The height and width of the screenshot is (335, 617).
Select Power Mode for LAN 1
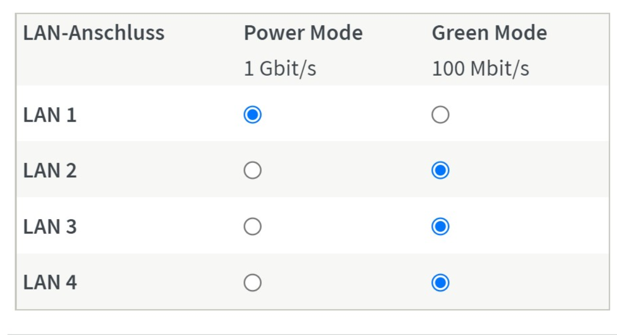[252, 114]
